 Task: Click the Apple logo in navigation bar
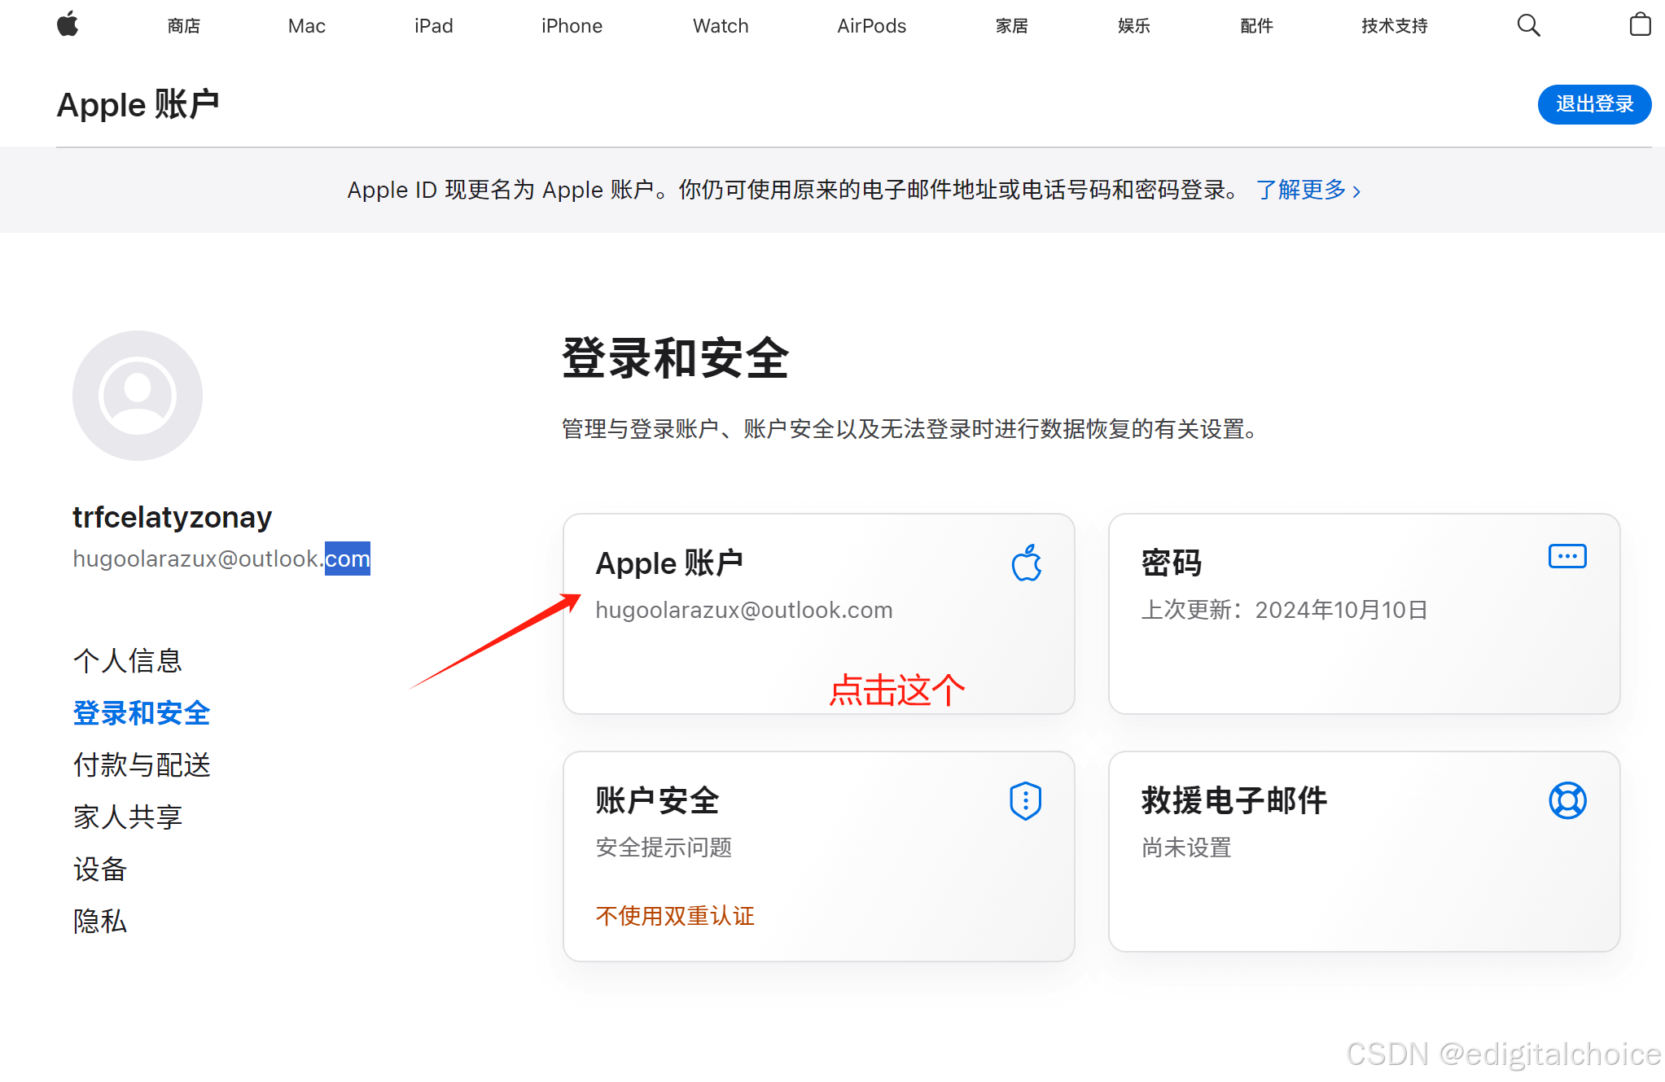pyautogui.click(x=68, y=24)
